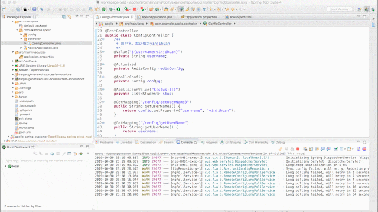Close the ConfigController.java editor tab
The width and height of the screenshot is (378, 212).
click(x=132, y=17)
